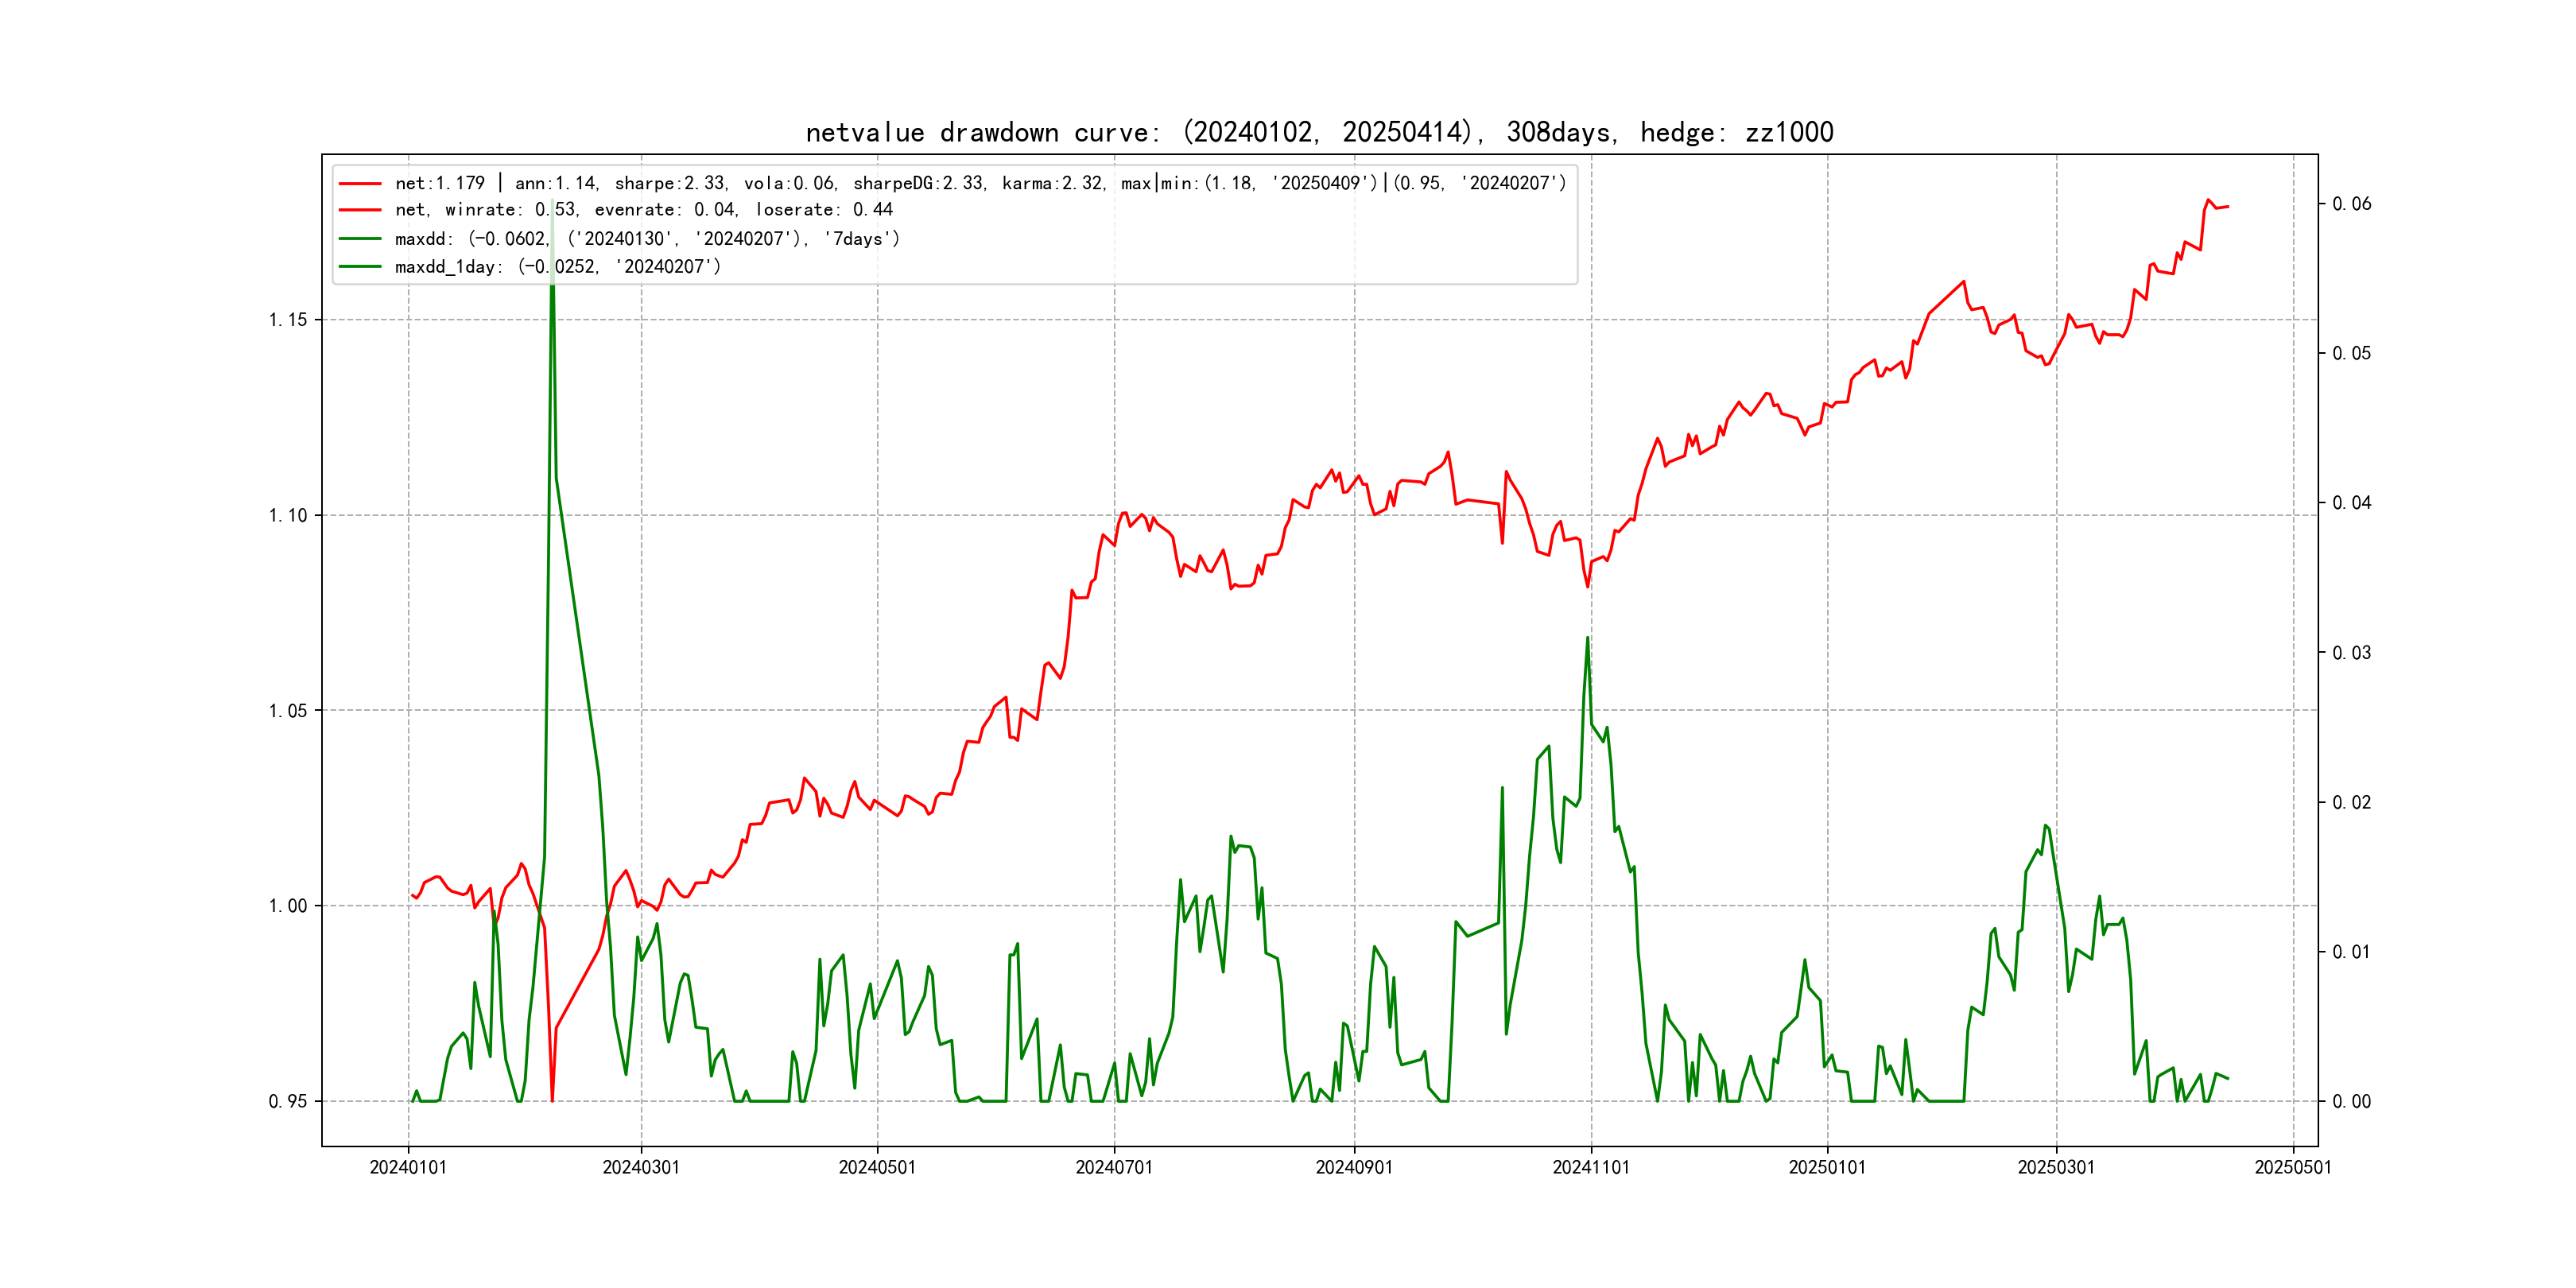Select the 20250501 x-axis tick label
This screenshot has width=2576, height=1288.
(x=2293, y=1168)
